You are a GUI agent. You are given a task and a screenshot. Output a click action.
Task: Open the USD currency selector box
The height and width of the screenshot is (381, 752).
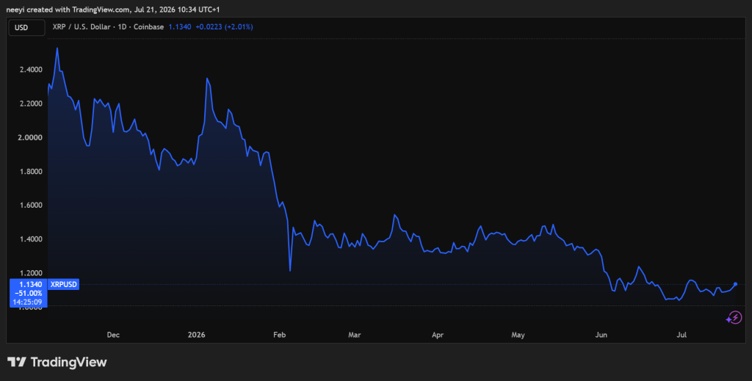[x=27, y=28]
